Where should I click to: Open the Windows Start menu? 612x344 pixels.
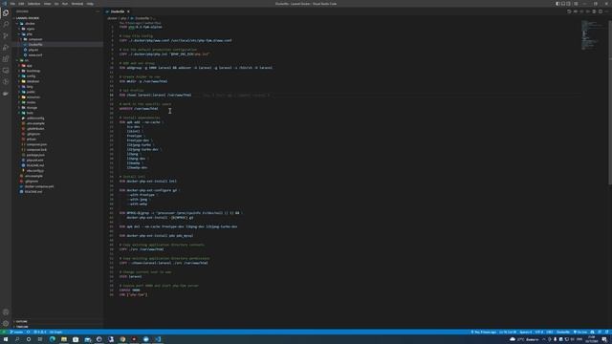6,339
